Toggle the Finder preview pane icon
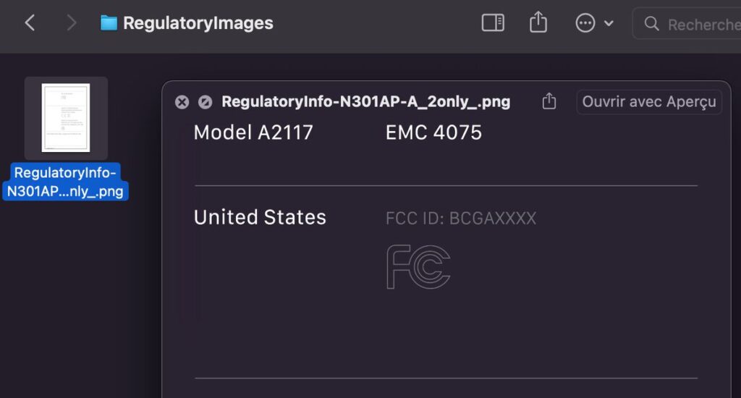Screen dimensions: 741x398 (493, 22)
